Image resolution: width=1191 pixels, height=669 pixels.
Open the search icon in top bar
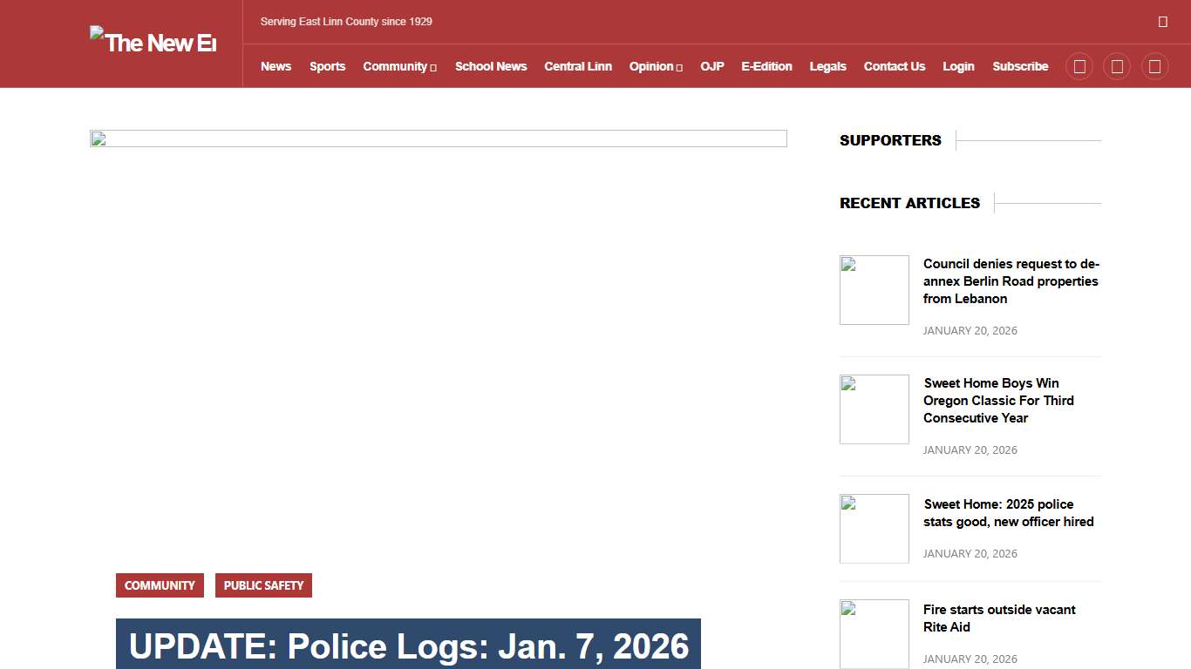(1163, 21)
